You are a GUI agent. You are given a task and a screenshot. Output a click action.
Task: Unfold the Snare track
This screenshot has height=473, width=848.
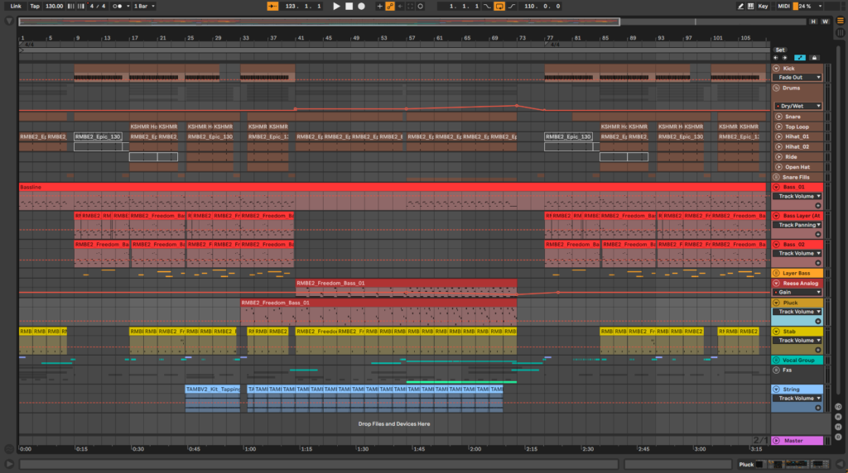(x=778, y=117)
